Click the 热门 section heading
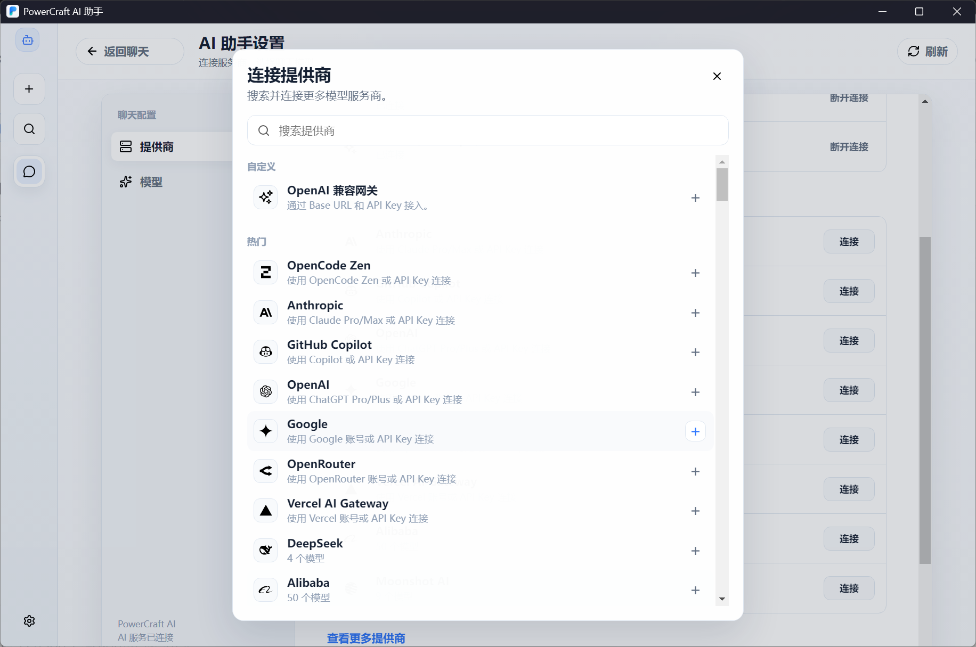The image size is (976, 647). (x=256, y=242)
